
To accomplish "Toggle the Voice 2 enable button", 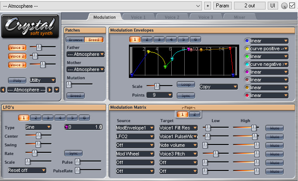I will tap(17, 56).
